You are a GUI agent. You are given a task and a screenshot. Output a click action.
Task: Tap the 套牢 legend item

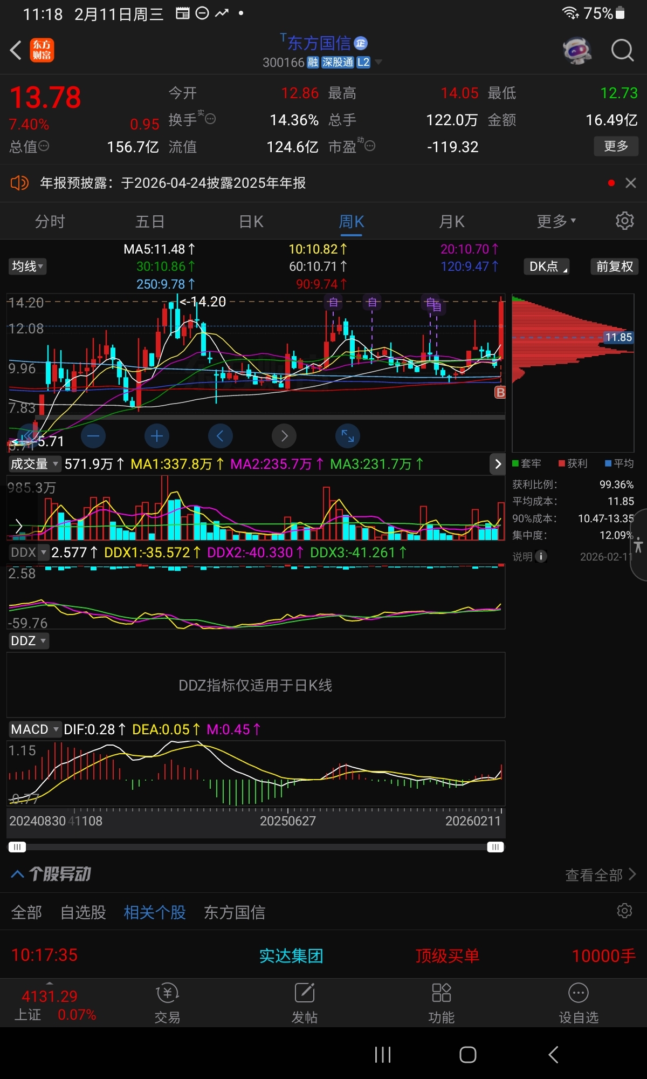coord(527,463)
